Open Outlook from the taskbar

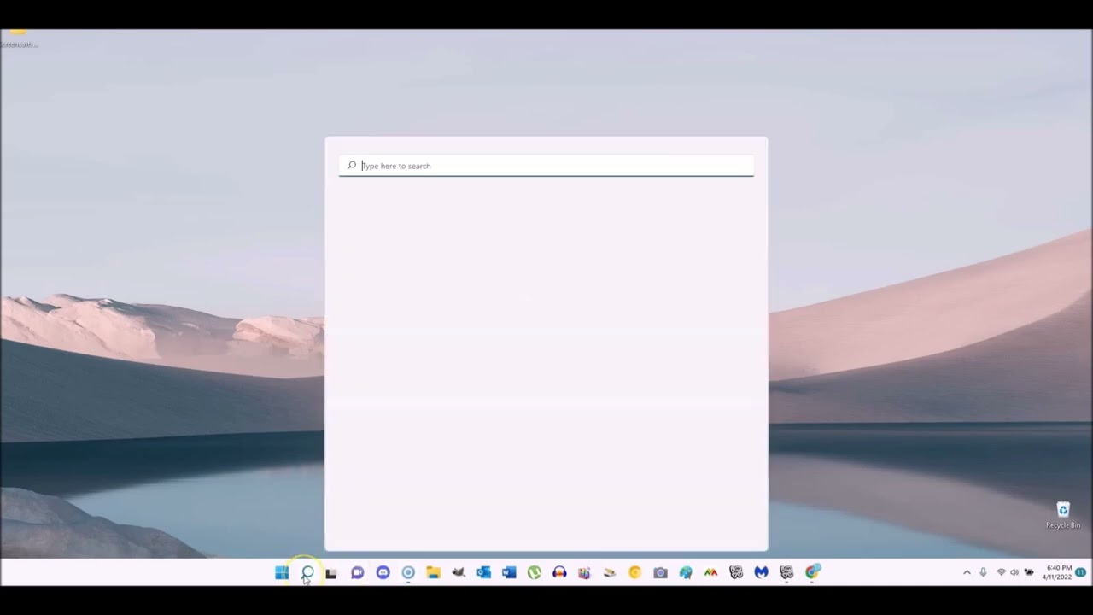point(483,572)
